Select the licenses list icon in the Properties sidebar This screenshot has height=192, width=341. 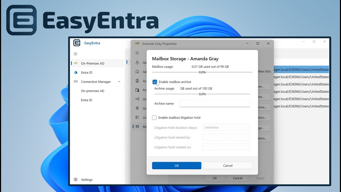point(137,117)
